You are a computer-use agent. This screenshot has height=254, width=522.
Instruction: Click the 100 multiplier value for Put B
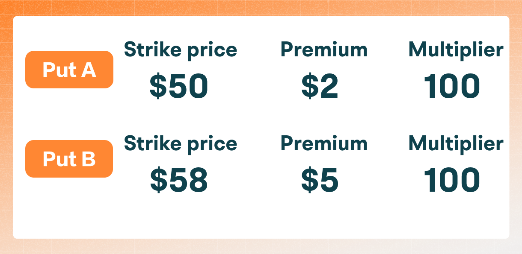pyautogui.click(x=452, y=180)
